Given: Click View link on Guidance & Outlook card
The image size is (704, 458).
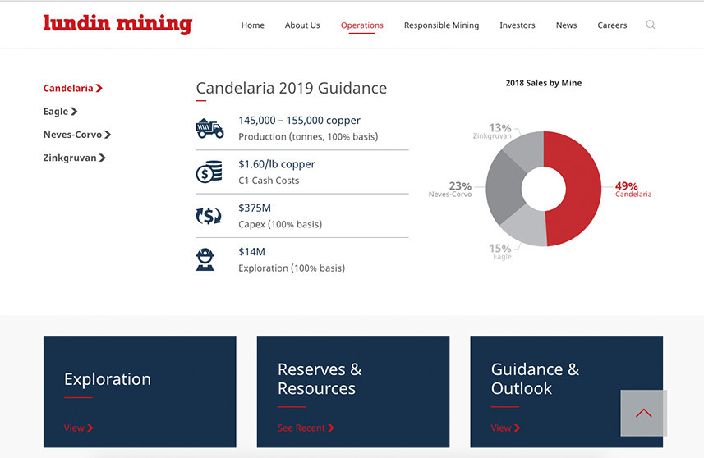Looking at the screenshot, I should pos(505,428).
